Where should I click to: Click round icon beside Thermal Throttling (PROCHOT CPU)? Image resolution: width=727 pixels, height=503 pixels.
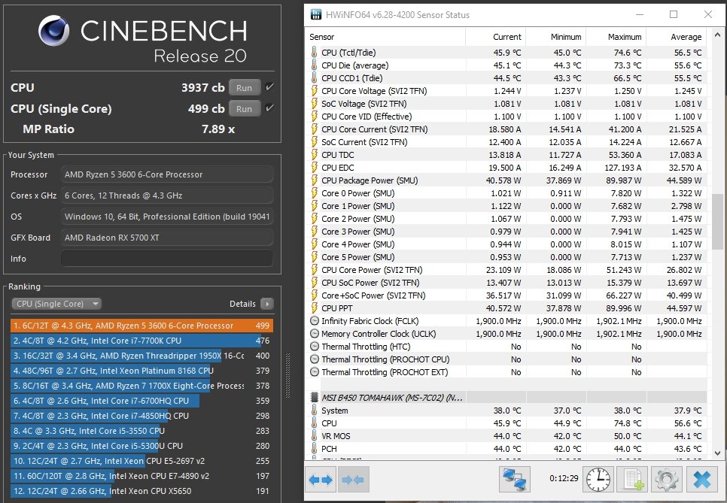tap(315, 359)
